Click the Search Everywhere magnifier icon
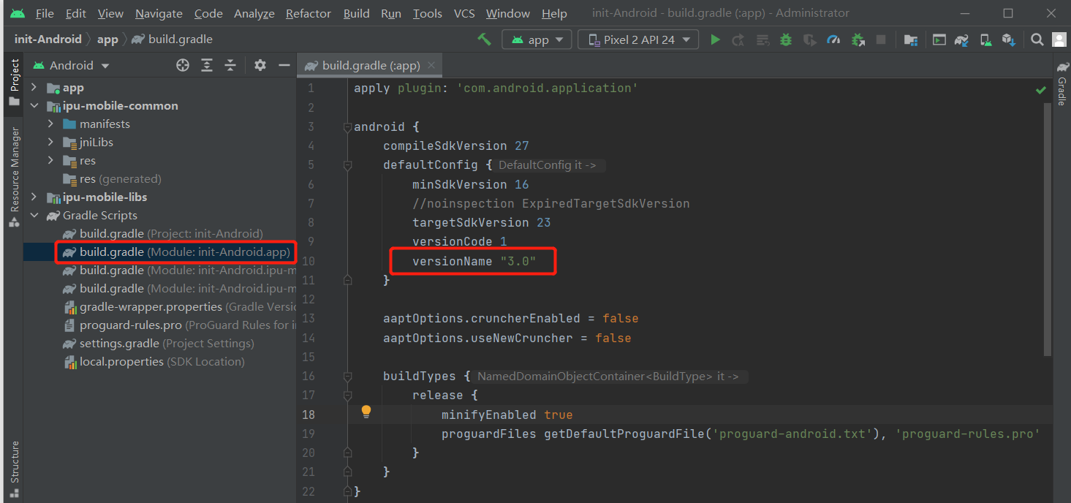 pos(1037,39)
